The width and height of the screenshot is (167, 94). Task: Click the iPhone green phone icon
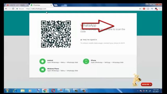point(86,61)
